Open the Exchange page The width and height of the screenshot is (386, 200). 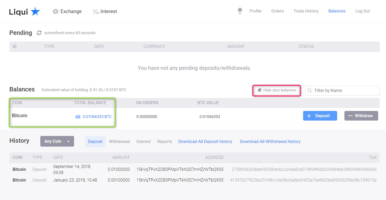tap(71, 11)
